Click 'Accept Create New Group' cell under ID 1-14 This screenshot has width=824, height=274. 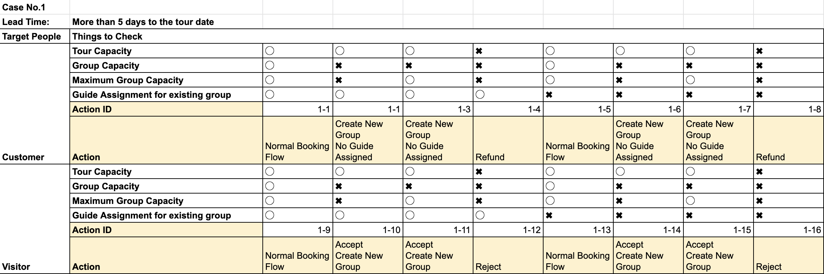pos(648,256)
